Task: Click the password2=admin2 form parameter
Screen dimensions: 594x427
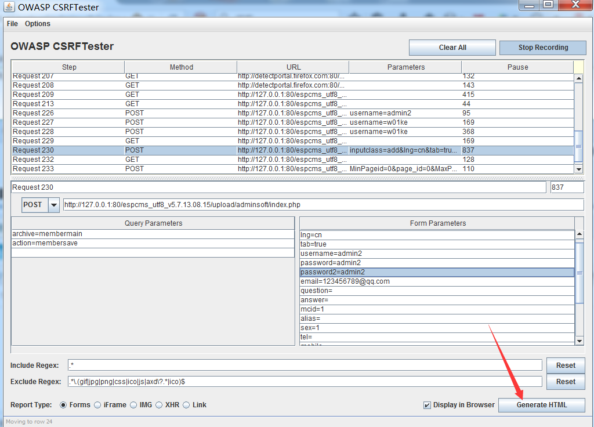Action: (x=437, y=272)
